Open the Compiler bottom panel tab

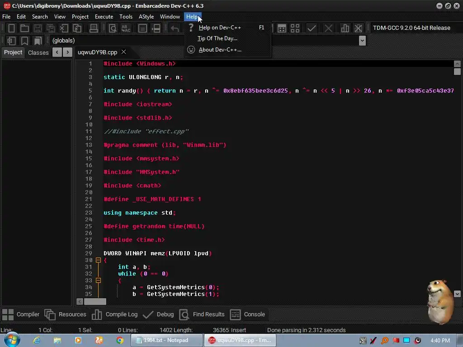(21, 314)
